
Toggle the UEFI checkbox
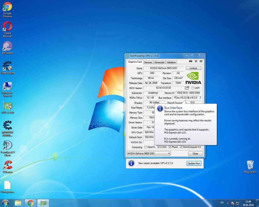(193, 88)
